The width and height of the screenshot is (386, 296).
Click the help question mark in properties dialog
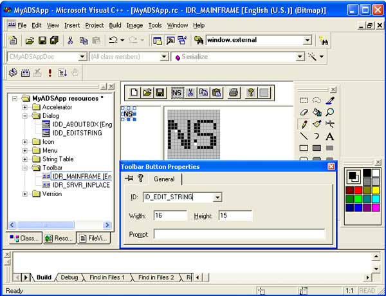[x=140, y=178]
